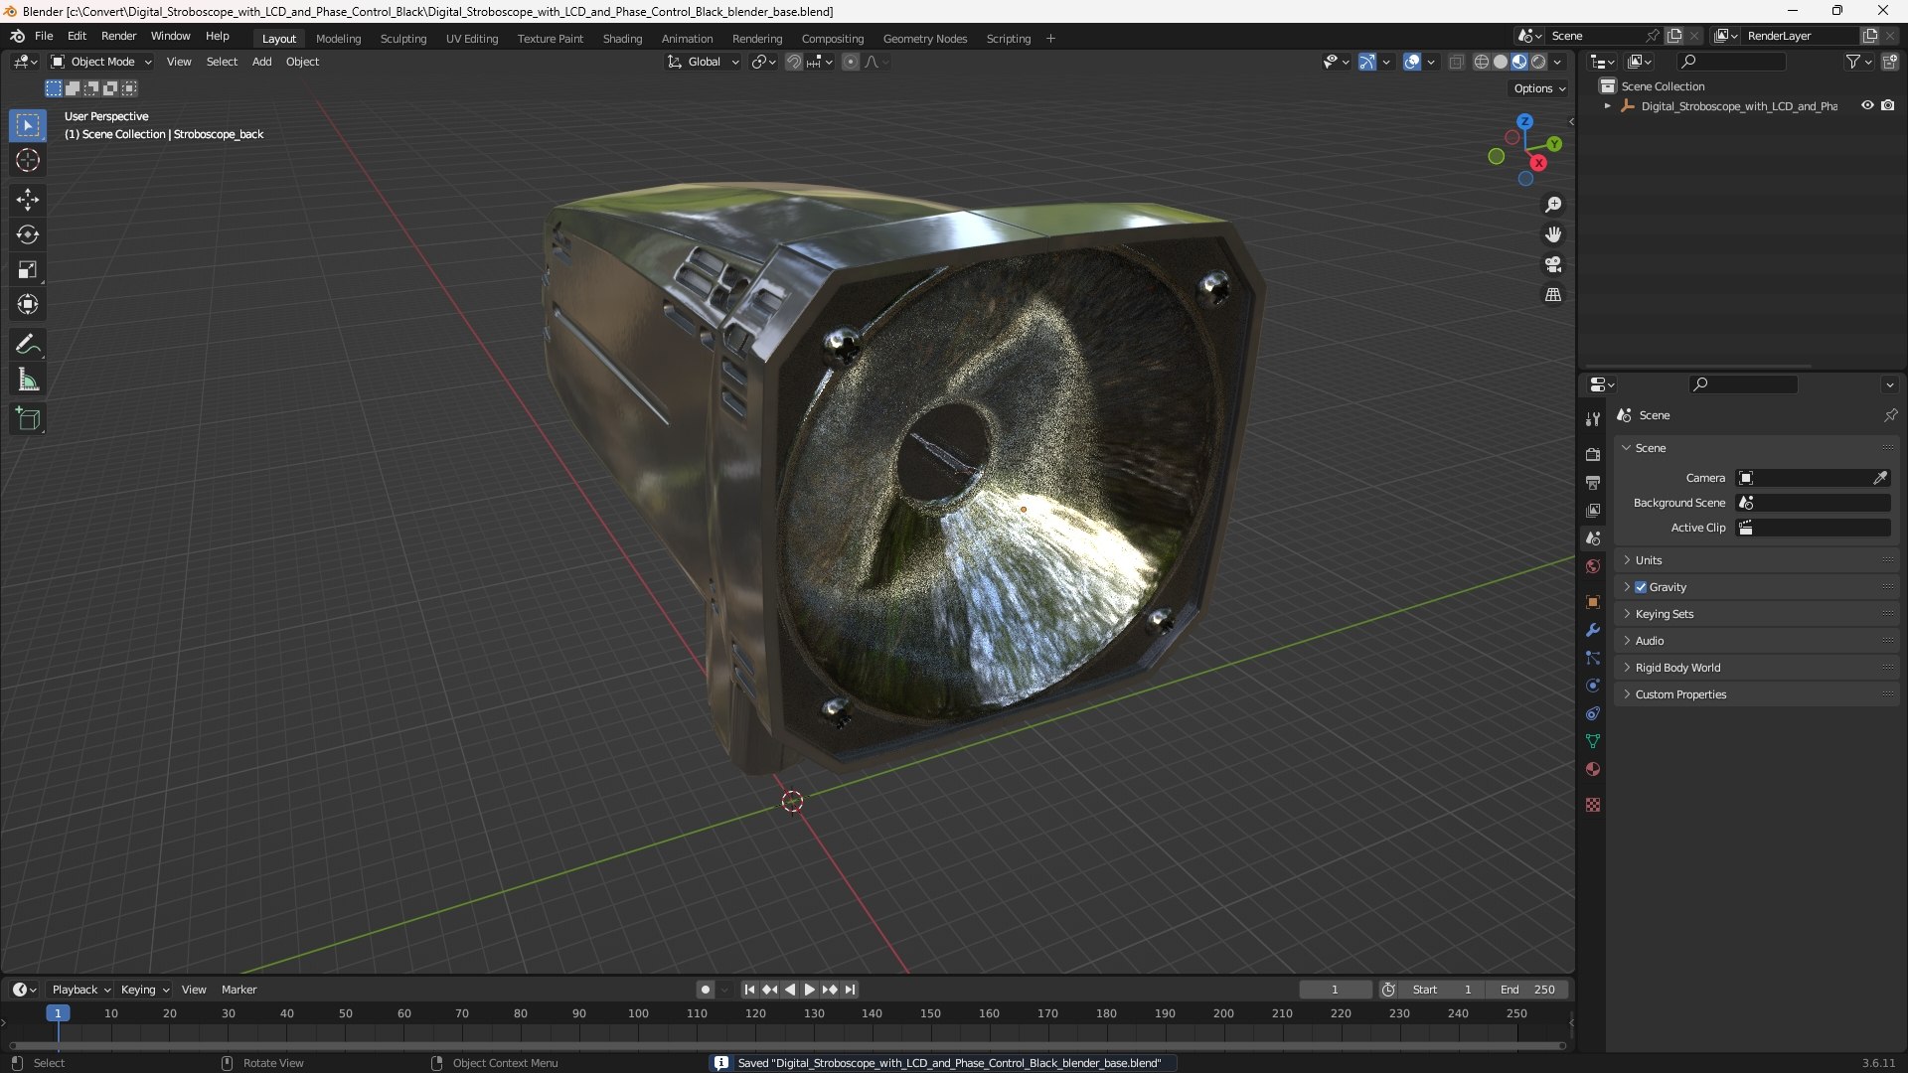Hide Digital_Stroboscope collection in viewport
Screen dimensions: 1908x1073
1866,105
